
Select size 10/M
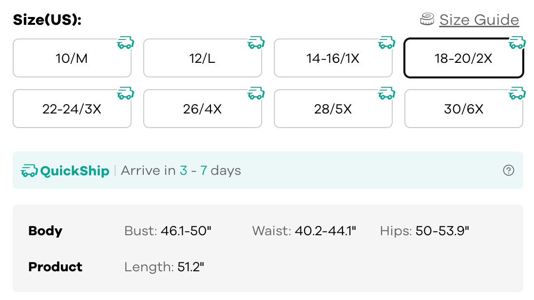click(x=72, y=59)
